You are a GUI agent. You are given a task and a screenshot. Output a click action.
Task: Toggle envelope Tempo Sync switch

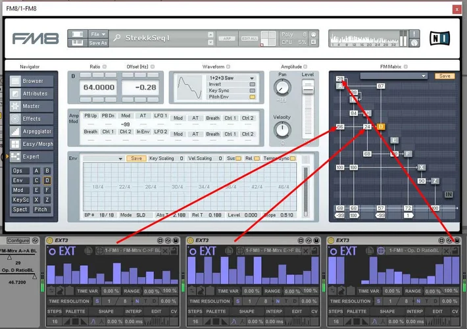(293, 159)
